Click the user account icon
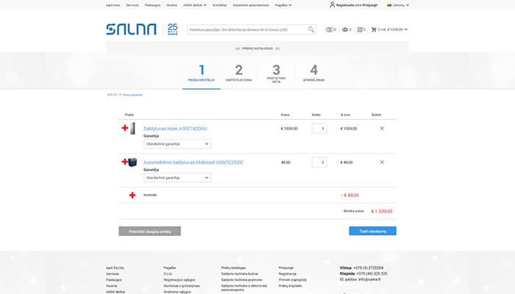Viewport: 515px width, 294px height. pos(332,5)
